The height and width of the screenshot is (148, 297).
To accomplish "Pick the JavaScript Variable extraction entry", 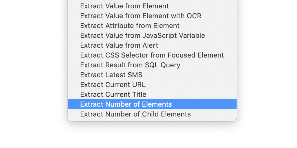I will [152, 36].
